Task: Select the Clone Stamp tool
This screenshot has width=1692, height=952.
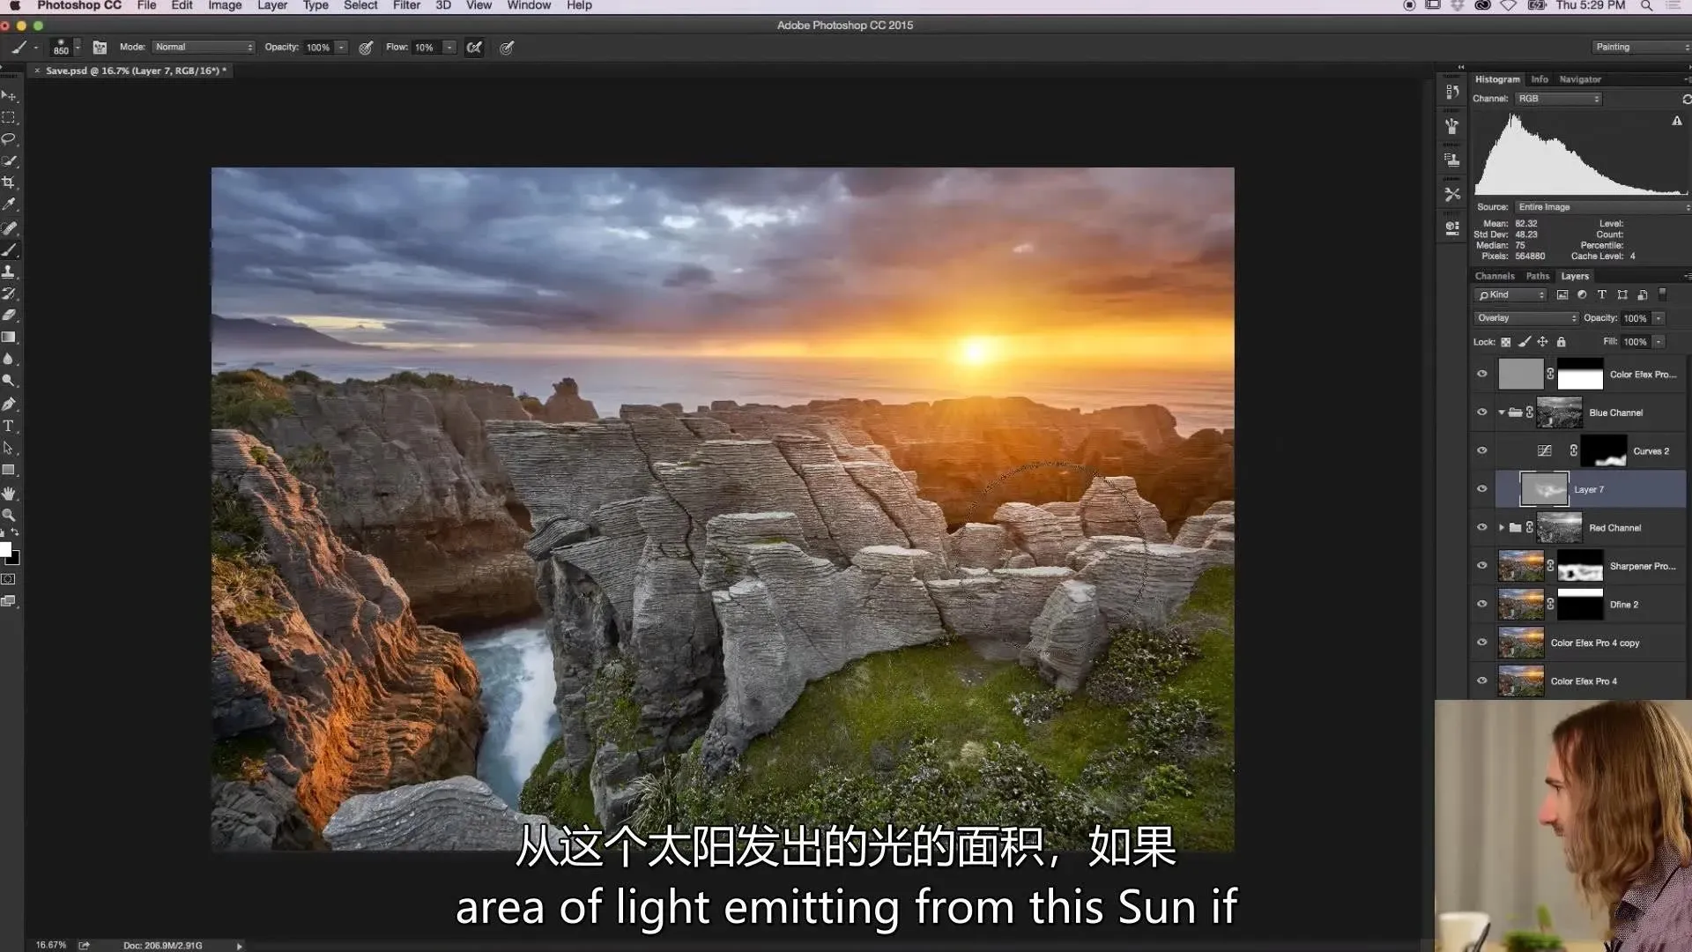Action: point(9,271)
